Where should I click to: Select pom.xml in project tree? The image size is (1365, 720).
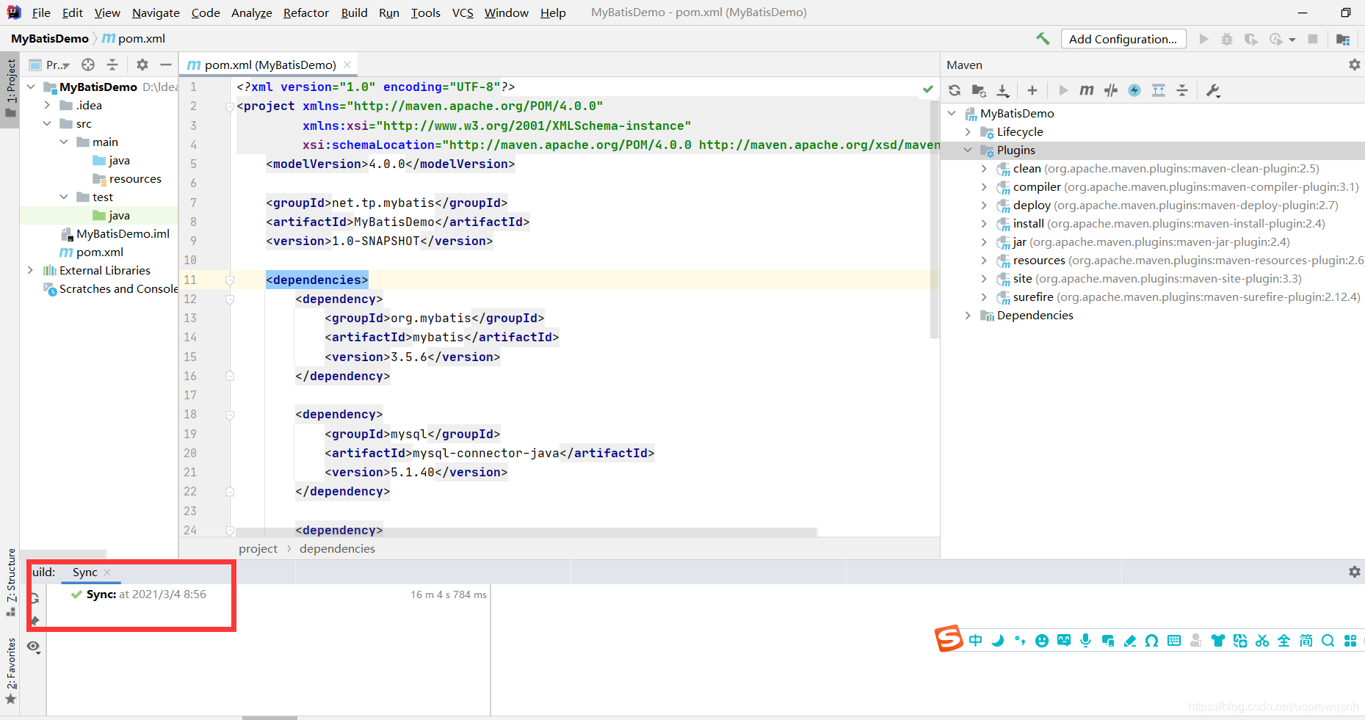coord(100,252)
